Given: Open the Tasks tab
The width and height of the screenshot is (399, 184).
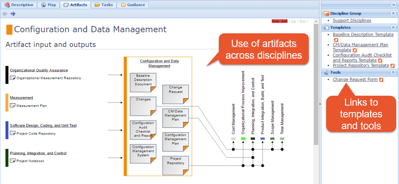Looking at the screenshot, I should [104, 5].
